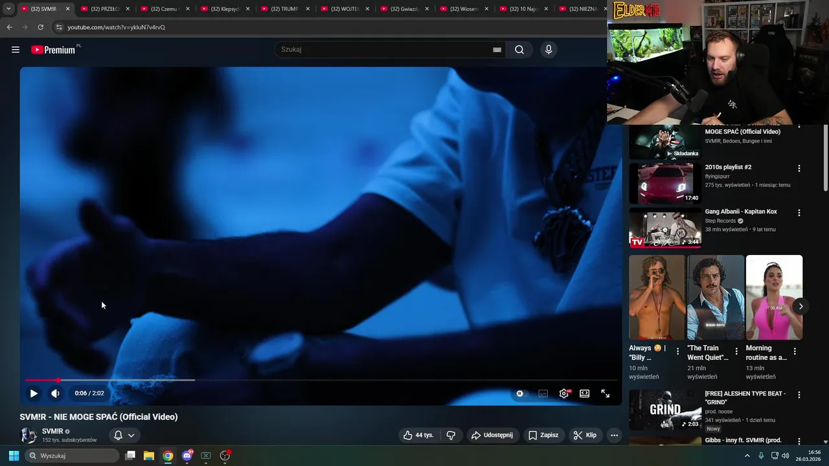Open options for The Train Went Quiet short
This screenshot has height=466, width=829.
pyautogui.click(x=736, y=351)
